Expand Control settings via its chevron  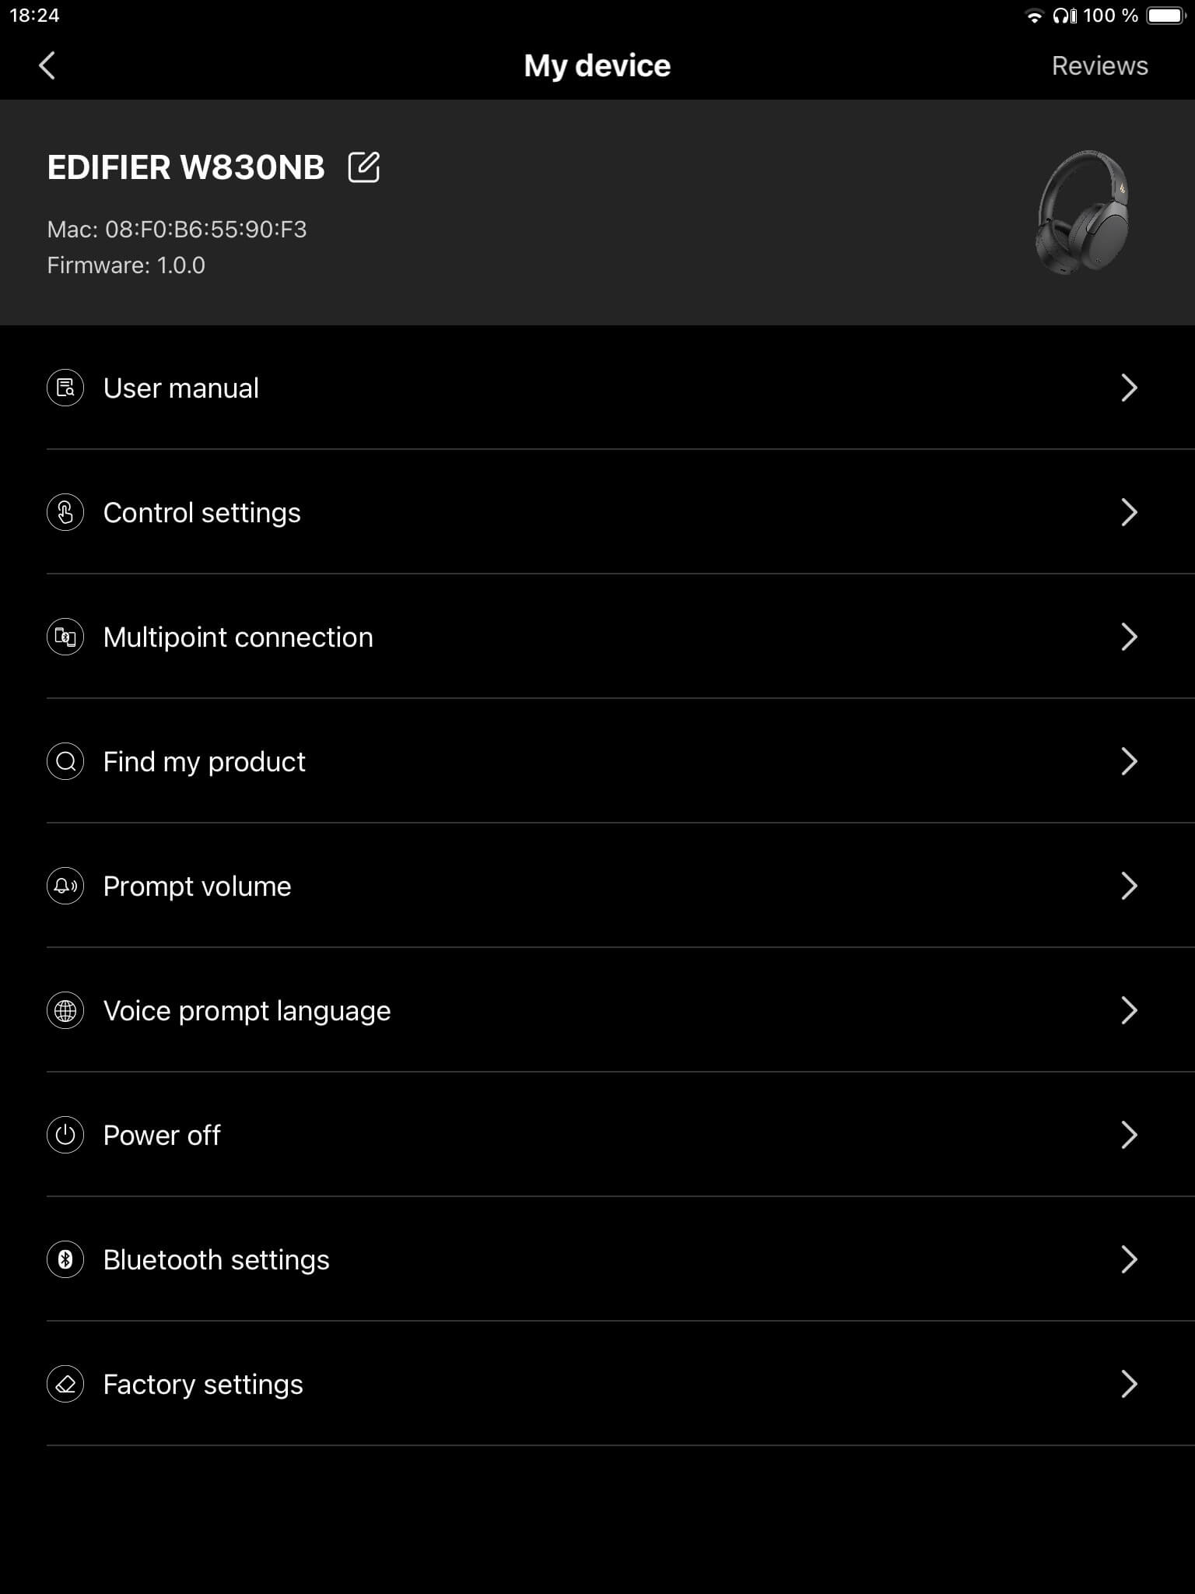[x=1129, y=512]
